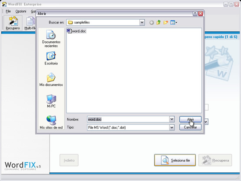
Task: Close the Abrir dialog
Action: (201, 14)
